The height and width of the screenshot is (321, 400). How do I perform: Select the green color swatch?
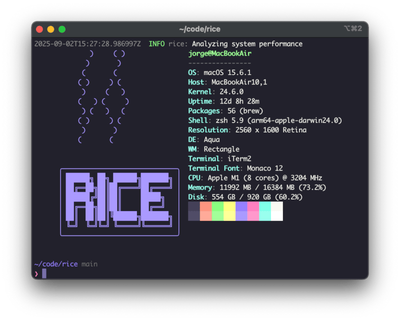pos(217,211)
